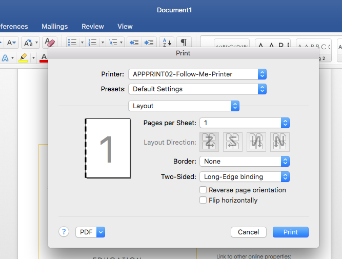Select the AABBC heading style in gallery
Screen dimensions: 342x259
coord(314,44)
